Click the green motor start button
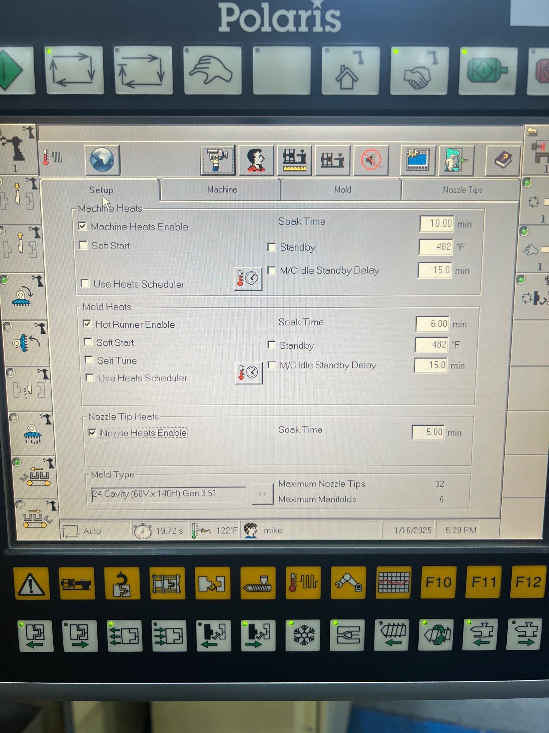Image resolution: width=549 pixels, height=733 pixels. (488, 71)
